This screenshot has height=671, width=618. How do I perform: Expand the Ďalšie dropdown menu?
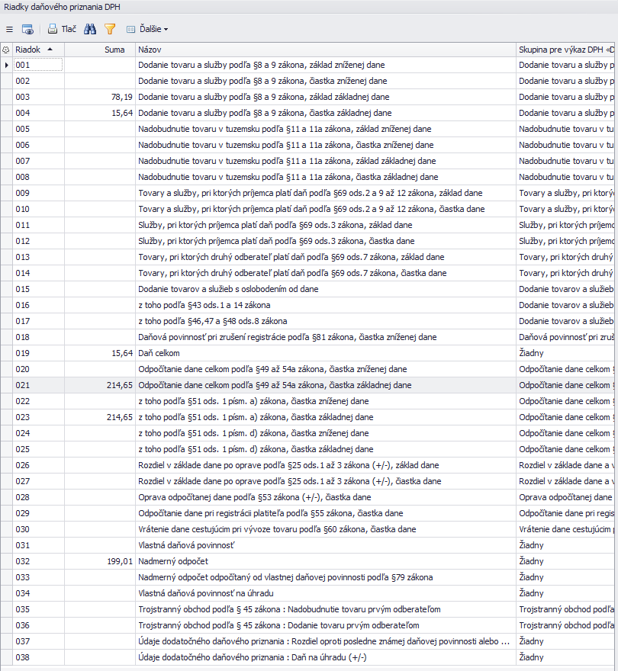[146, 29]
